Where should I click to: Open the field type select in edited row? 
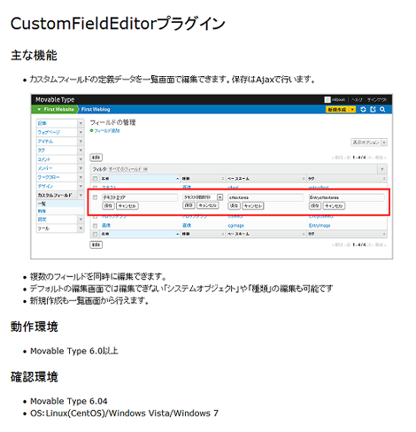click(x=203, y=197)
